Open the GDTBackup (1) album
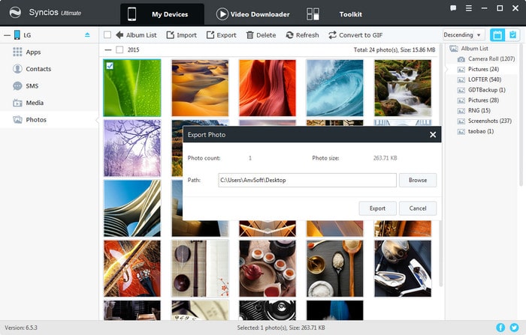Viewport: 526px width, 335px height. [482, 90]
